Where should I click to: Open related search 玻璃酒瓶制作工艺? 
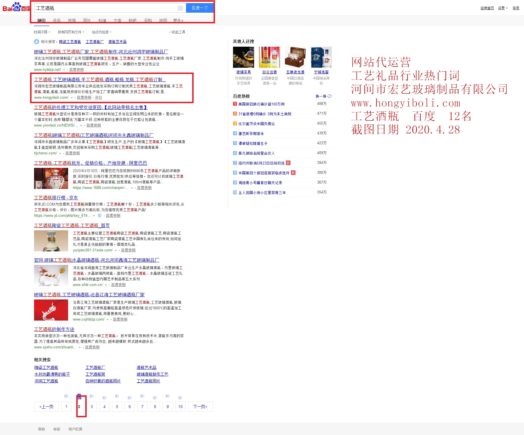(152, 374)
